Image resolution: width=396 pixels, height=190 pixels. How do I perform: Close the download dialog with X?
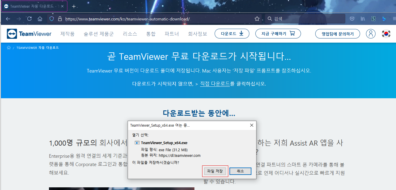click(x=252, y=125)
